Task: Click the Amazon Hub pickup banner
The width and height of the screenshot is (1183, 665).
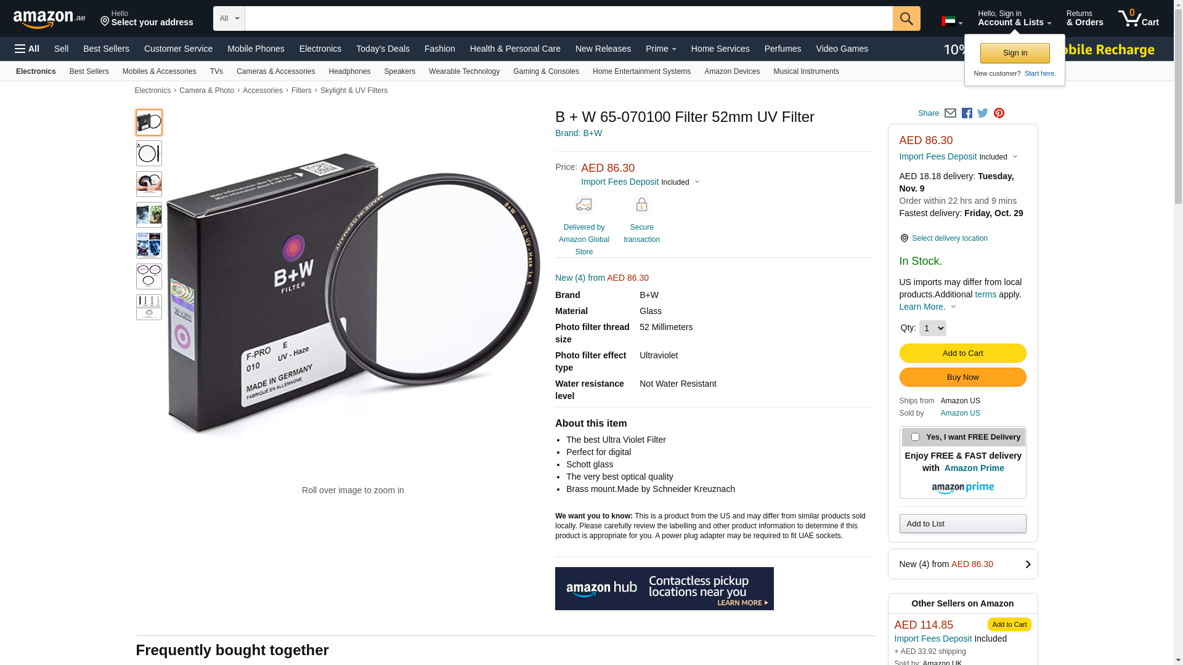Action: coord(664,589)
